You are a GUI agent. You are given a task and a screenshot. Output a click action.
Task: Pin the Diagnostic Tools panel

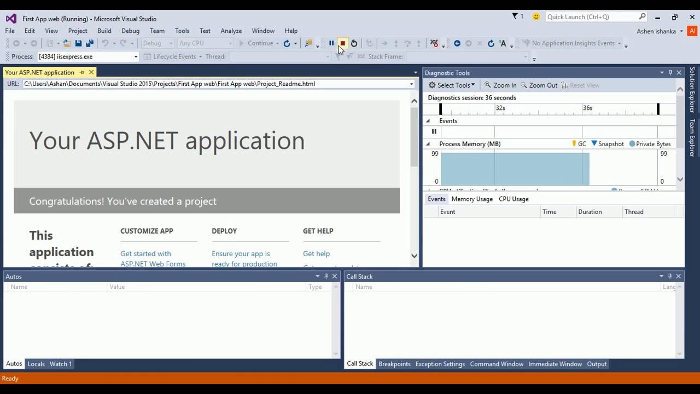tap(670, 72)
